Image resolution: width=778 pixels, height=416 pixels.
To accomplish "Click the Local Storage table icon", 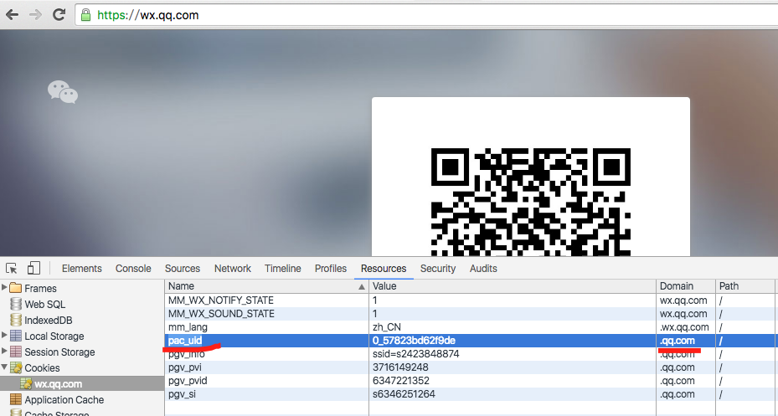I will pyautogui.click(x=16, y=336).
